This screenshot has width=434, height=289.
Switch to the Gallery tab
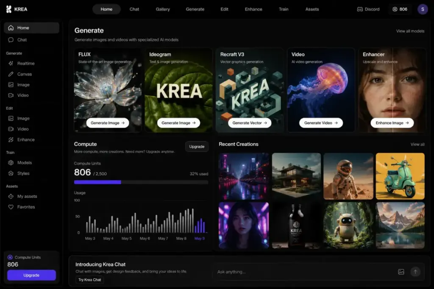point(163,9)
